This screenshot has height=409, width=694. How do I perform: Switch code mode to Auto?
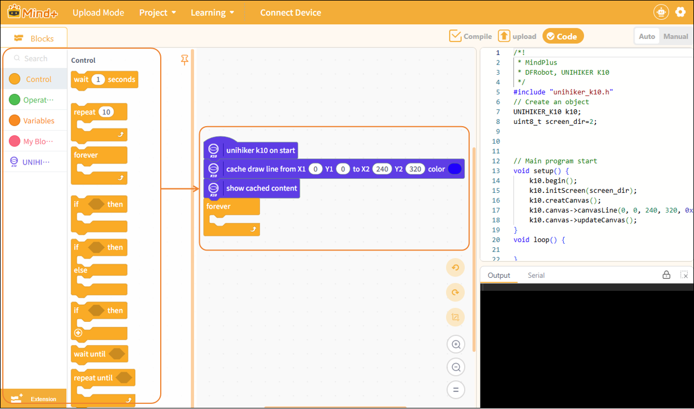(647, 36)
